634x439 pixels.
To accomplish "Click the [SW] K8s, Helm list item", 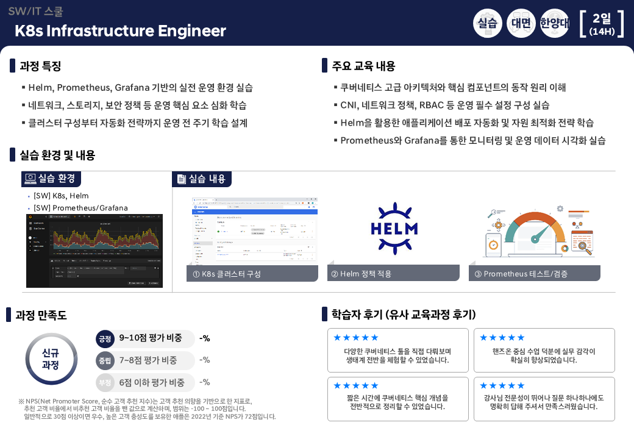I will click(x=61, y=196).
